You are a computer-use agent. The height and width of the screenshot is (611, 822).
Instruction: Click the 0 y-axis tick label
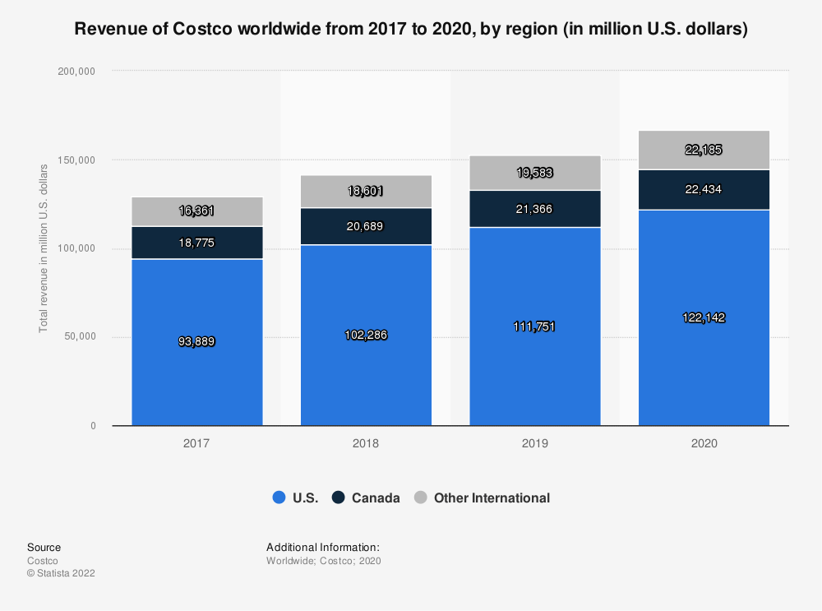click(94, 426)
